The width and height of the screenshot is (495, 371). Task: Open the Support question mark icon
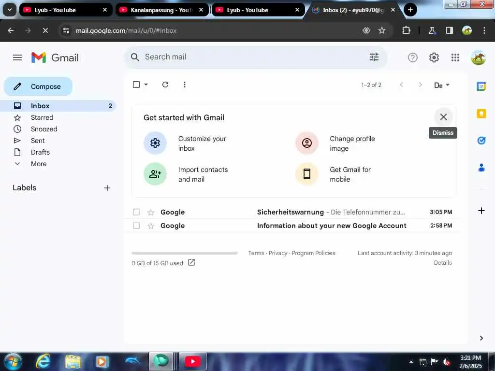pos(413,57)
